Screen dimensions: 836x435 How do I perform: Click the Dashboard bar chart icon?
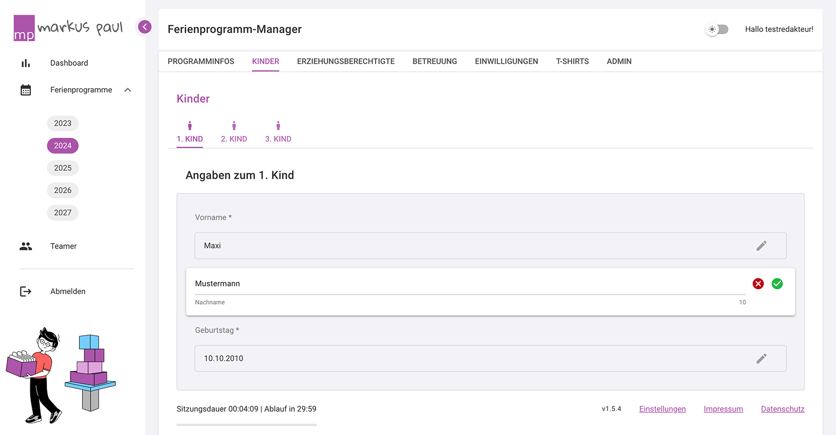26,63
